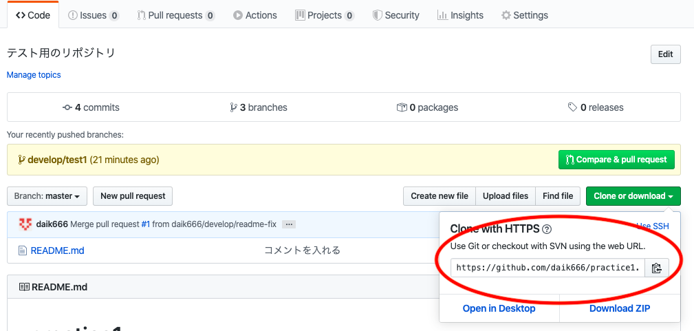The height and width of the screenshot is (331, 694).
Task: View the 4 commits history
Action: (91, 107)
